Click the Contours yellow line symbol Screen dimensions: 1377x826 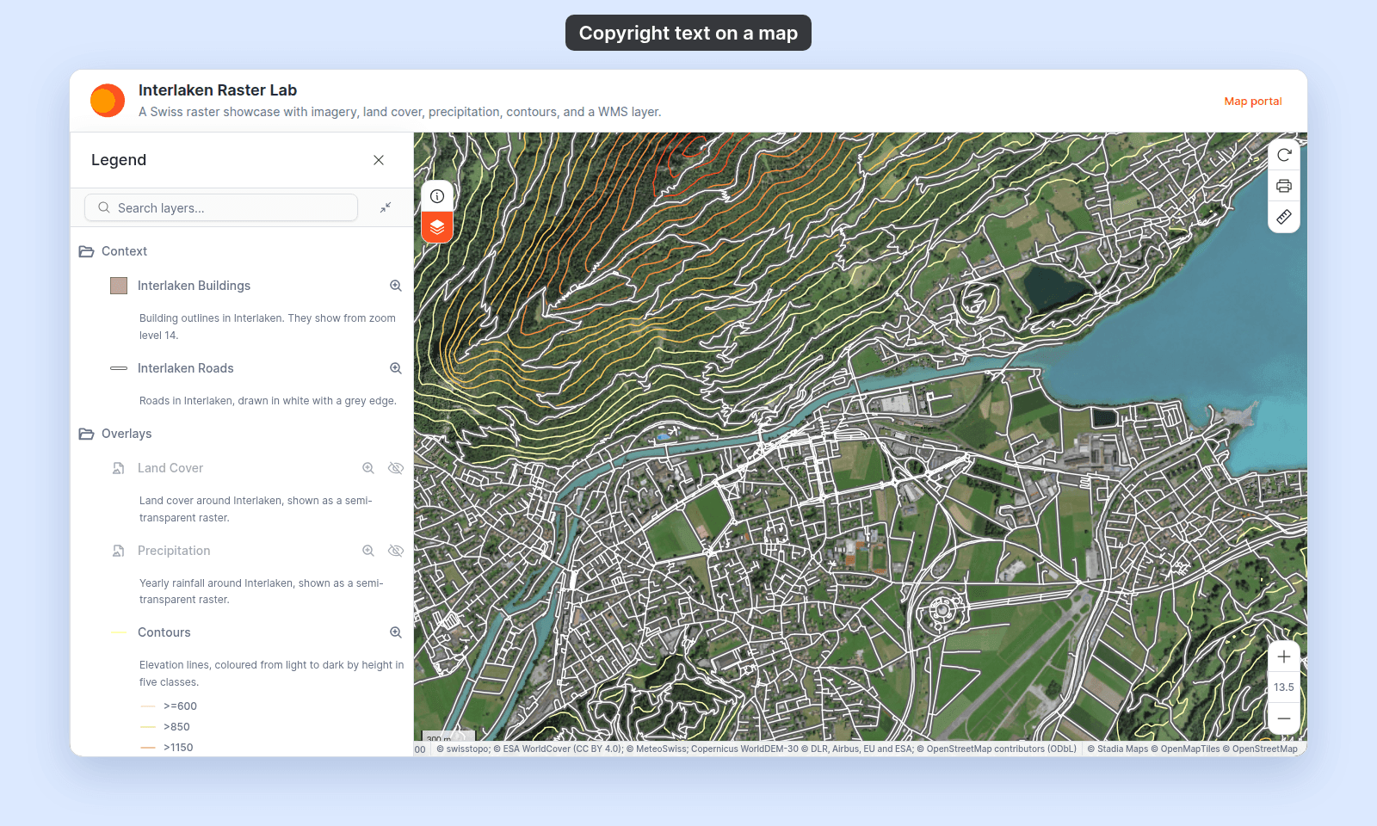click(119, 632)
